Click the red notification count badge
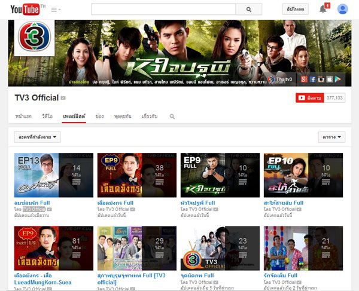This screenshot has width=359, height=291. (327, 5)
